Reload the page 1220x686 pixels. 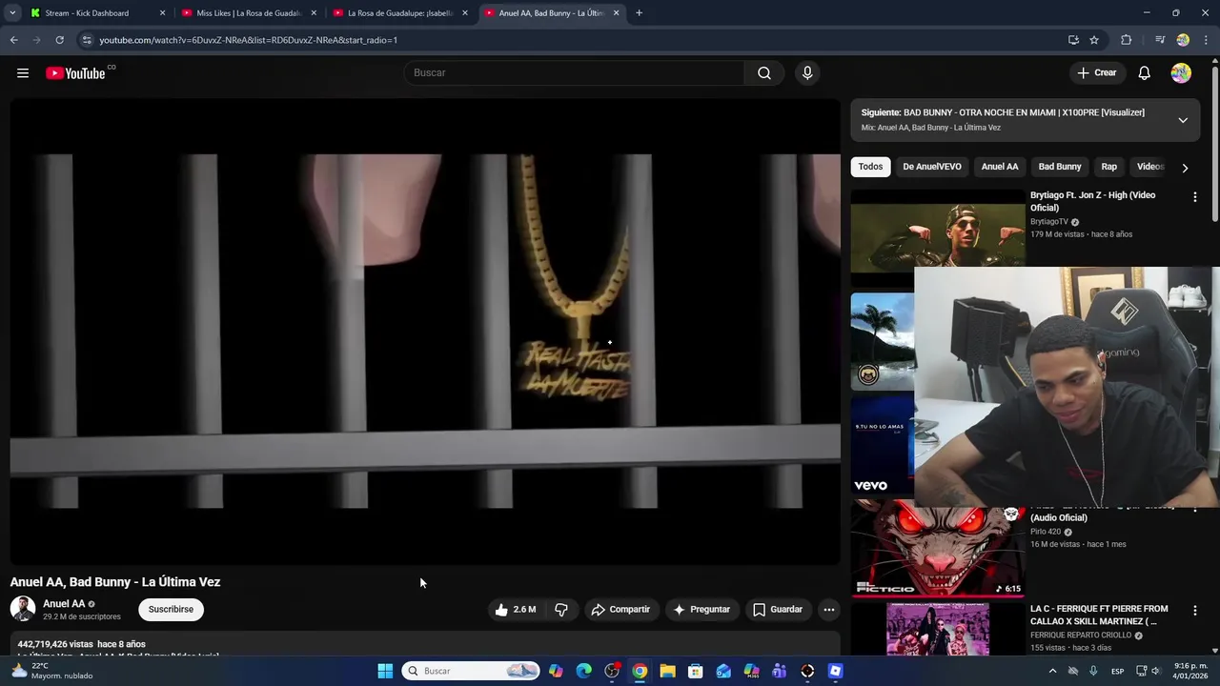click(x=59, y=40)
